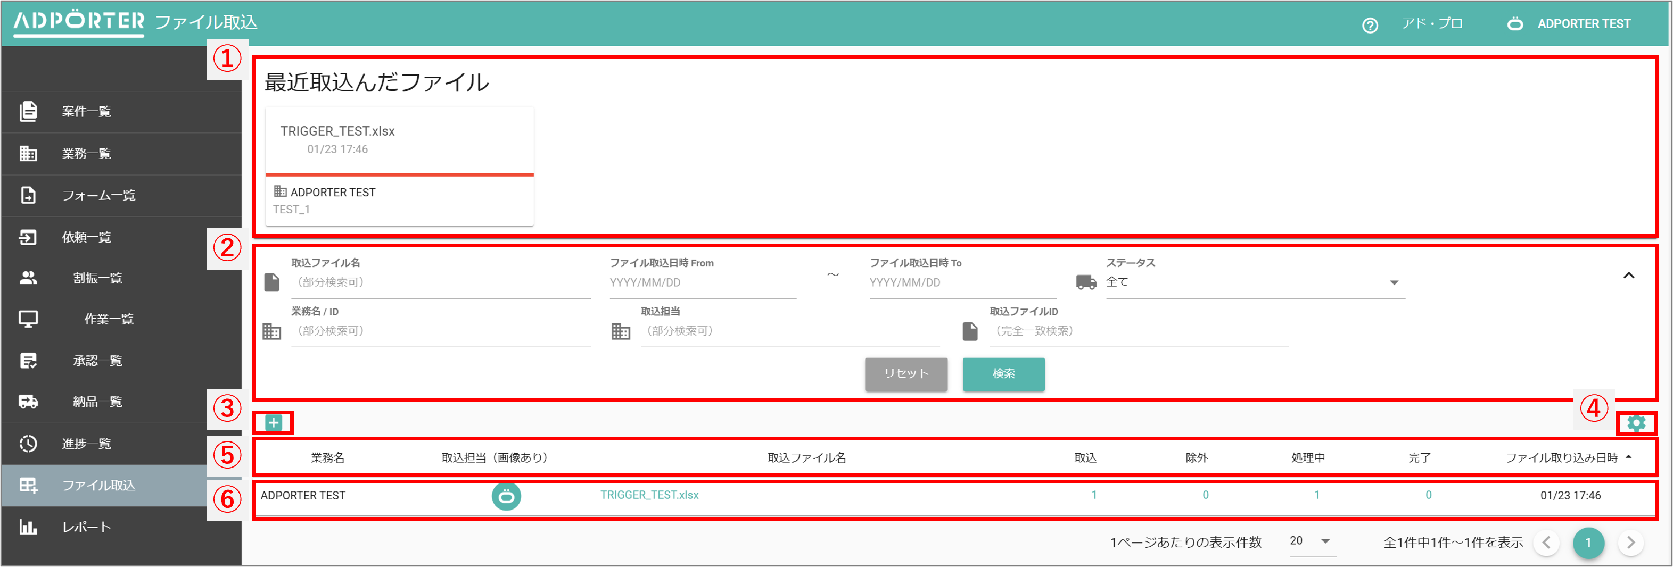
Task: Open the 案件一覧 document icon in sidebar
Action: coord(28,111)
